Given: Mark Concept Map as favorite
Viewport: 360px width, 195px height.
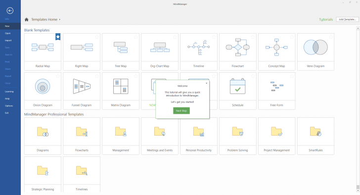Looking at the screenshot, I should [292, 37].
